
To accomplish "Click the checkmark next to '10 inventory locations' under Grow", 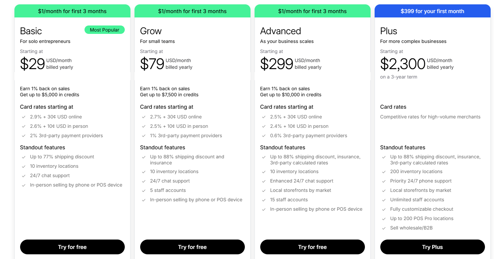I will click(x=144, y=171).
